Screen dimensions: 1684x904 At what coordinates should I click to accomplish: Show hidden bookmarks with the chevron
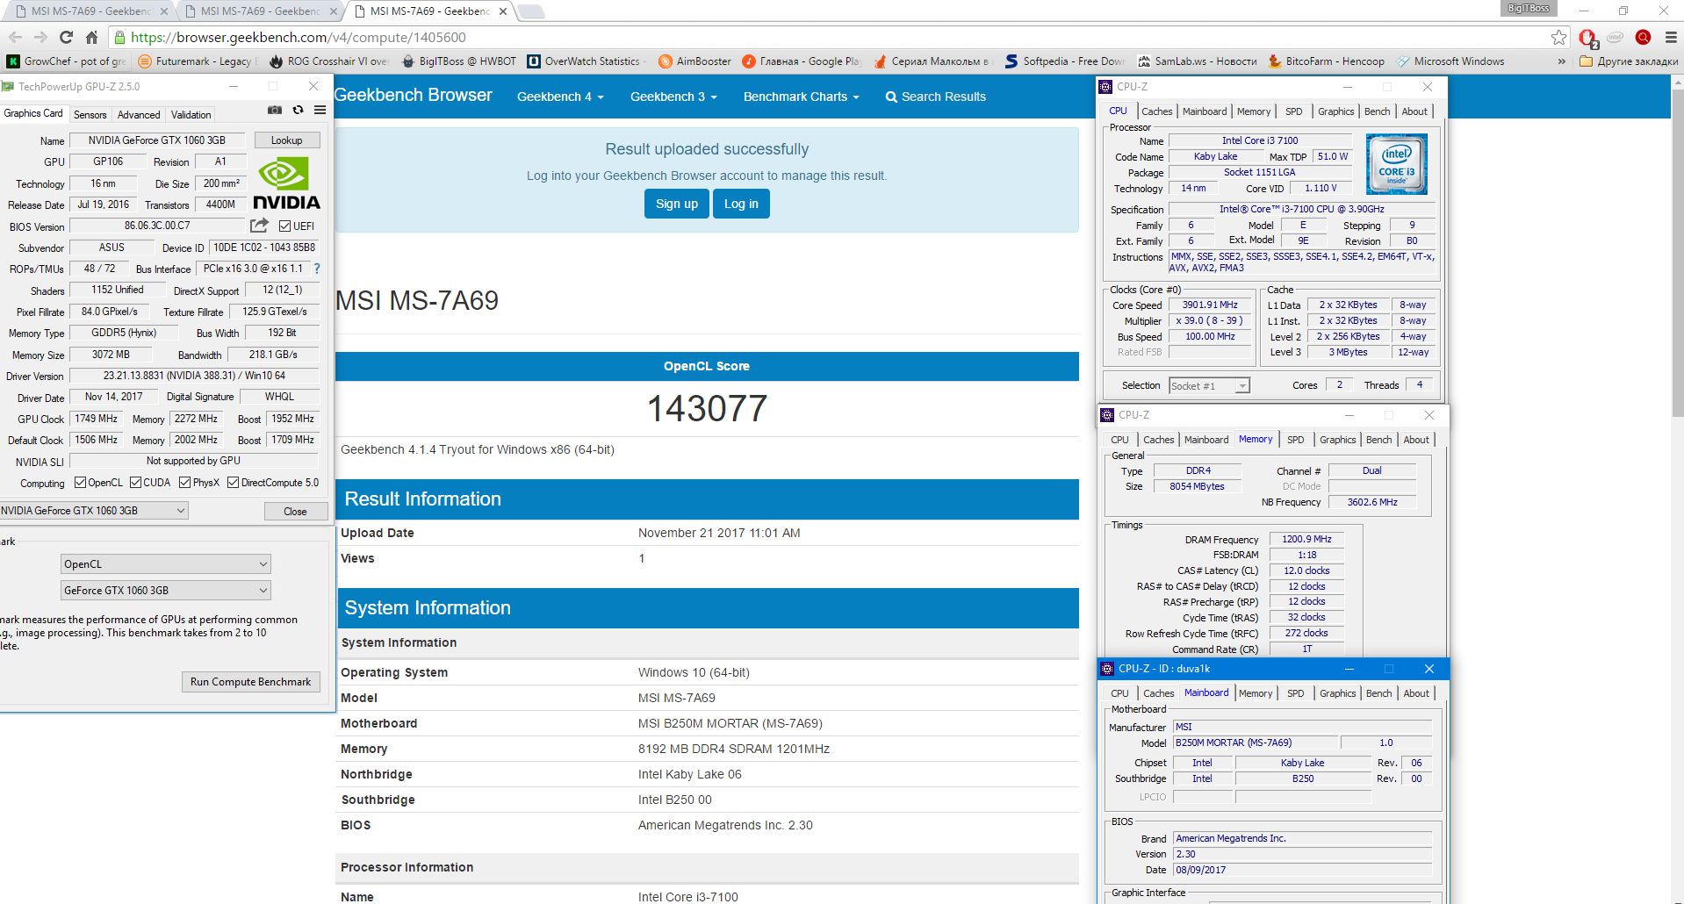[x=1561, y=61]
